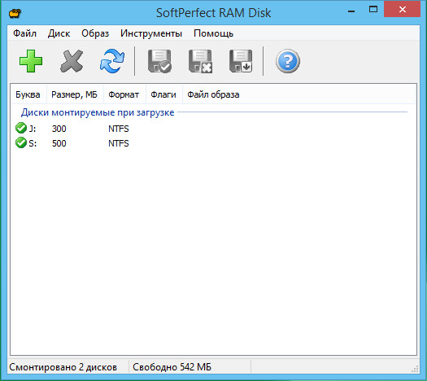Open the Файл menu
The width and height of the screenshot is (427, 381).
[24, 33]
